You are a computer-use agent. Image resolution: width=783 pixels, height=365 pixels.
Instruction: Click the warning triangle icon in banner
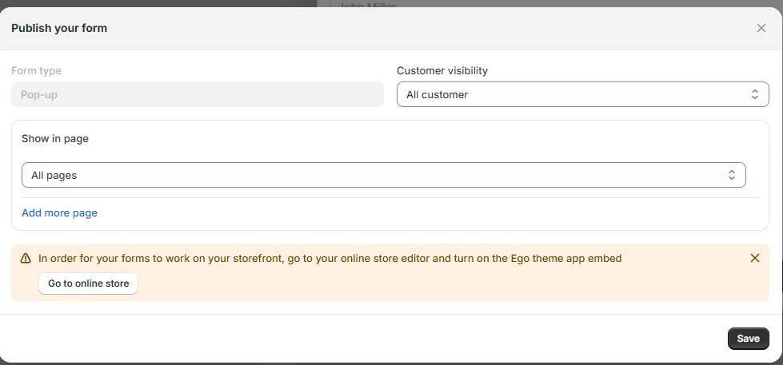pos(26,258)
